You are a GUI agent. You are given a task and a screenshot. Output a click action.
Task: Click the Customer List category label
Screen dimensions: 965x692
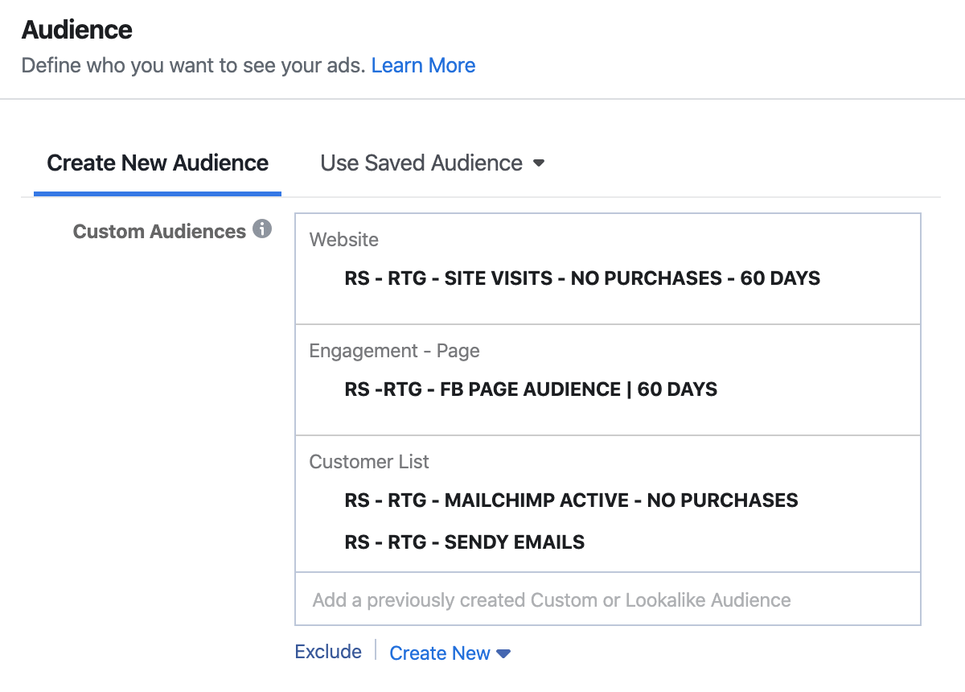pyautogui.click(x=369, y=462)
